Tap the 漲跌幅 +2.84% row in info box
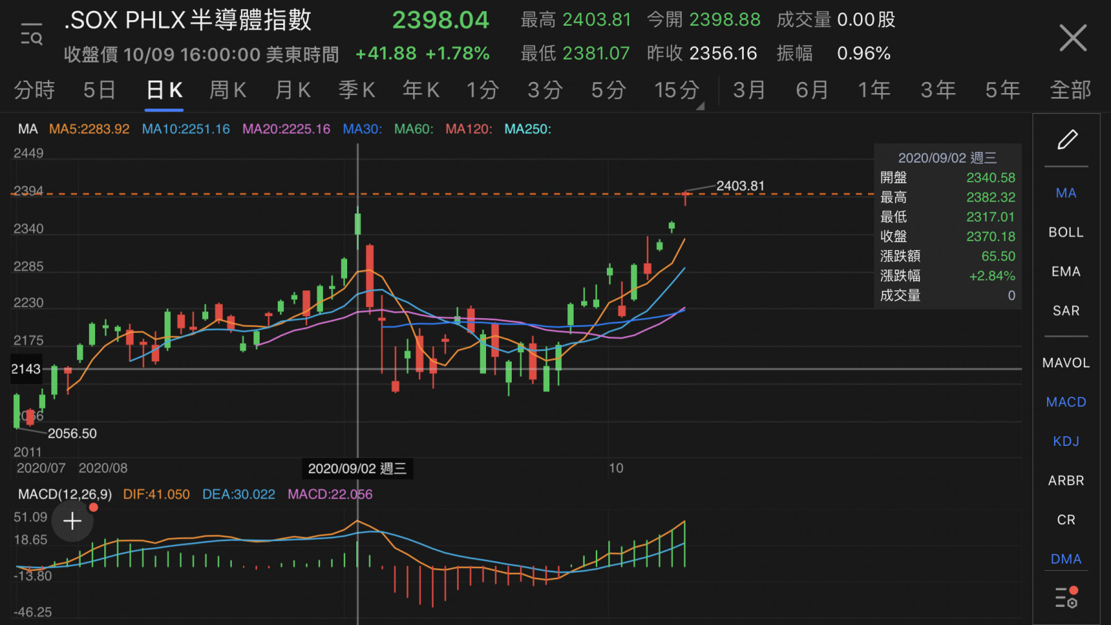 coord(948,276)
